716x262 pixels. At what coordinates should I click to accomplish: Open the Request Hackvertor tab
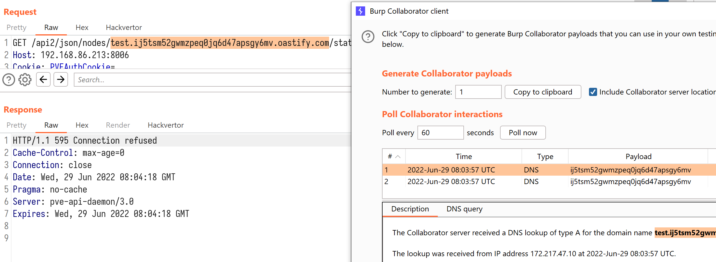point(124,28)
